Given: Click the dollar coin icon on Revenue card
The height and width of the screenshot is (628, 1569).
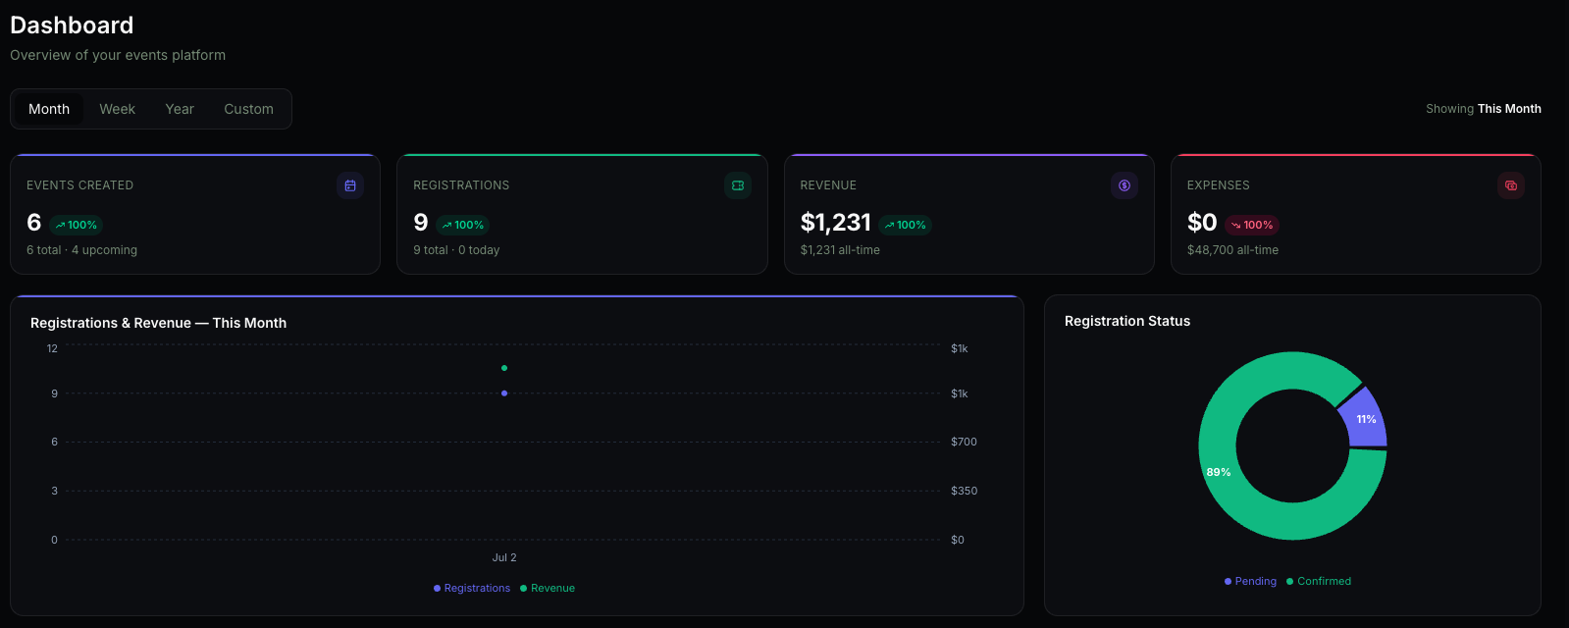Looking at the screenshot, I should pyautogui.click(x=1124, y=185).
